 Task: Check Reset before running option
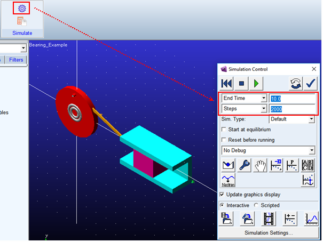224,140
